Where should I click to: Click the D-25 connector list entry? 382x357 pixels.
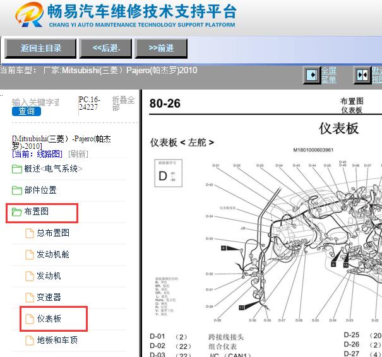[x=363, y=335]
